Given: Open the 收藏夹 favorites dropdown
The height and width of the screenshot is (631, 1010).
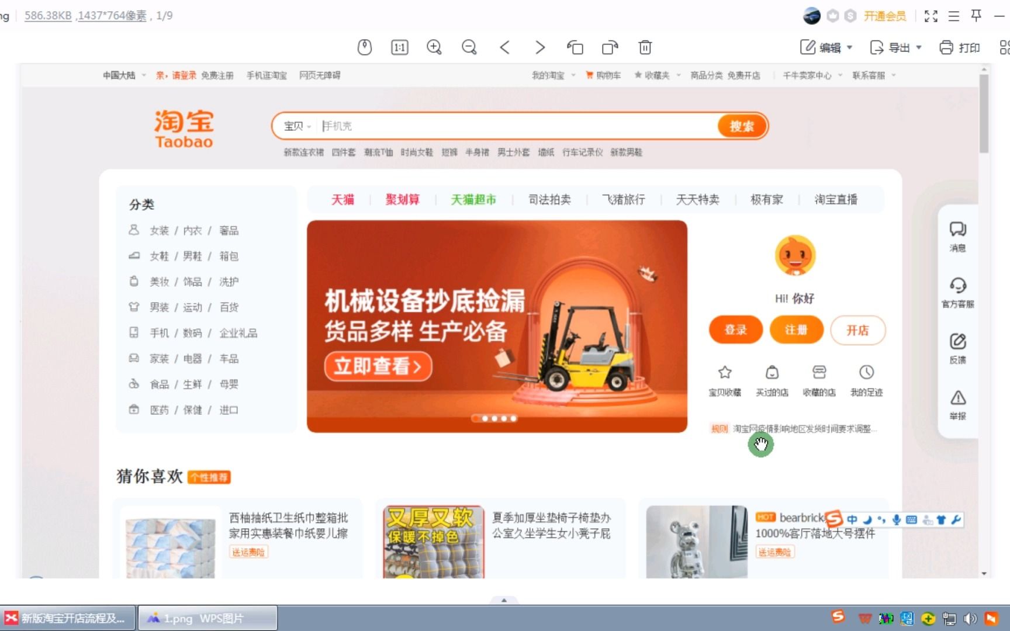Looking at the screenshot, I should point(657,75).
